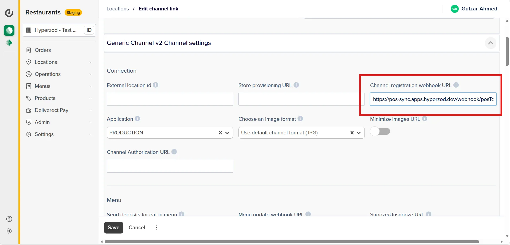Save the channel link settings
The image size is (510, 245).
pos(113,228)
